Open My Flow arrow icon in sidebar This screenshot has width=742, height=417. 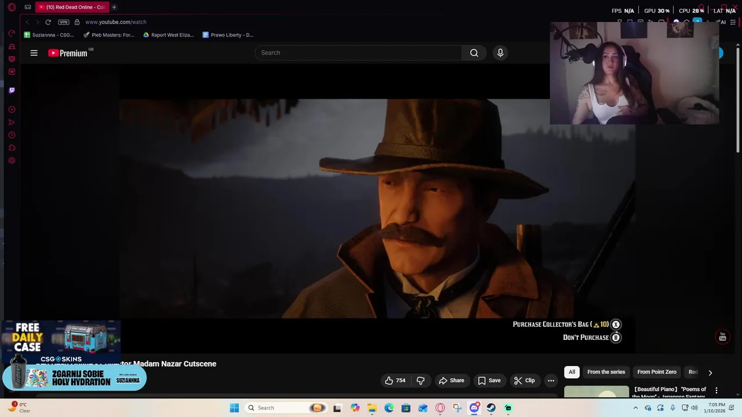pos(12,122)
